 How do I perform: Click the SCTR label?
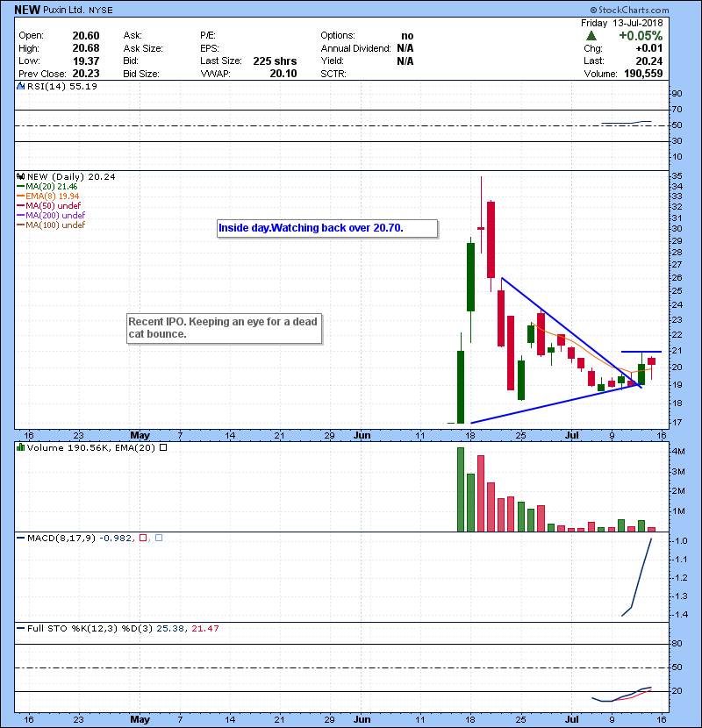coord(333,74)
